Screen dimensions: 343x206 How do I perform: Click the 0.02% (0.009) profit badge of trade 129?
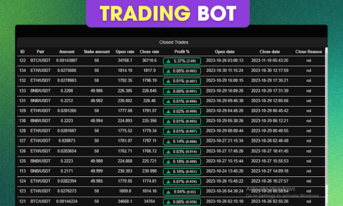pos(182,111)
